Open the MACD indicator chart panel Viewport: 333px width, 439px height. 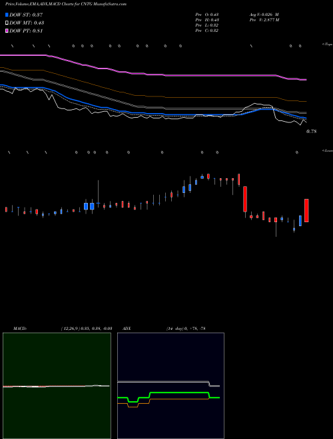click(57, 386)
